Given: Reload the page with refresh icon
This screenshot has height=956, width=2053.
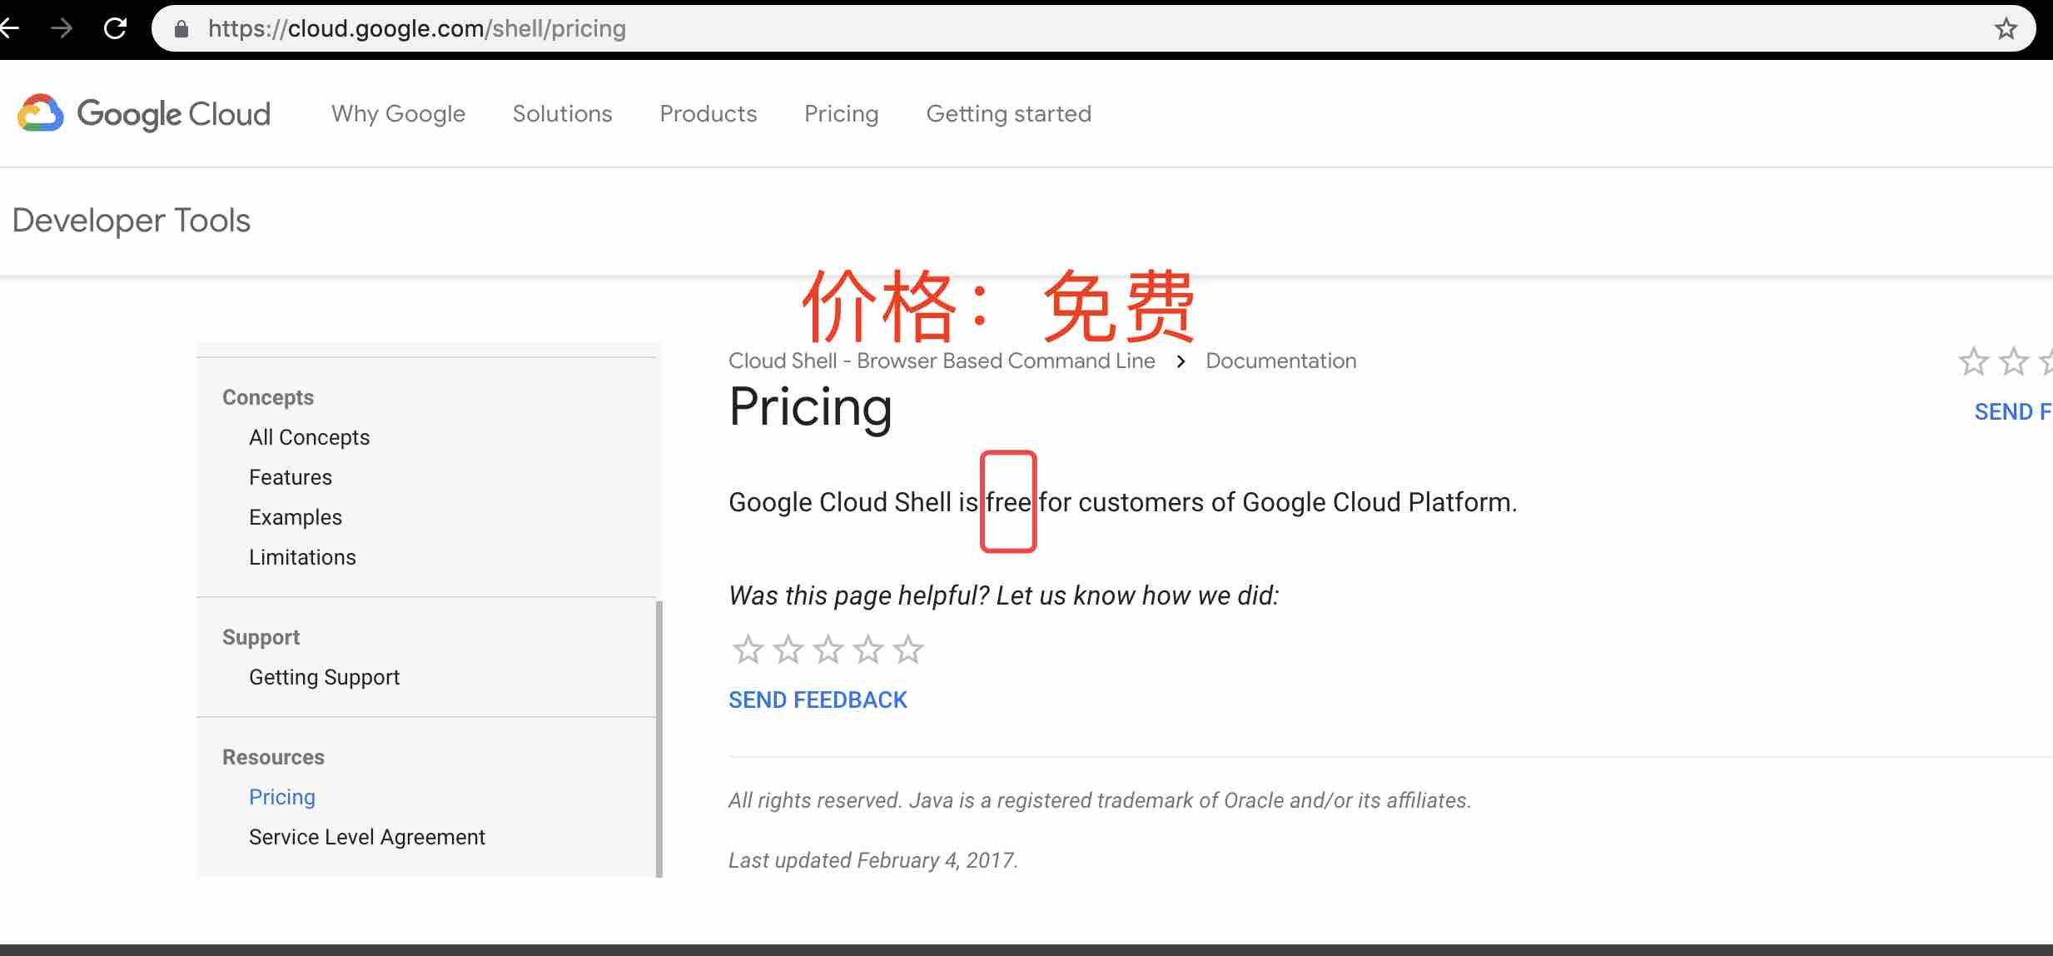Looking at the screenshot, I should pyautogui.click(x=115, y=28).
